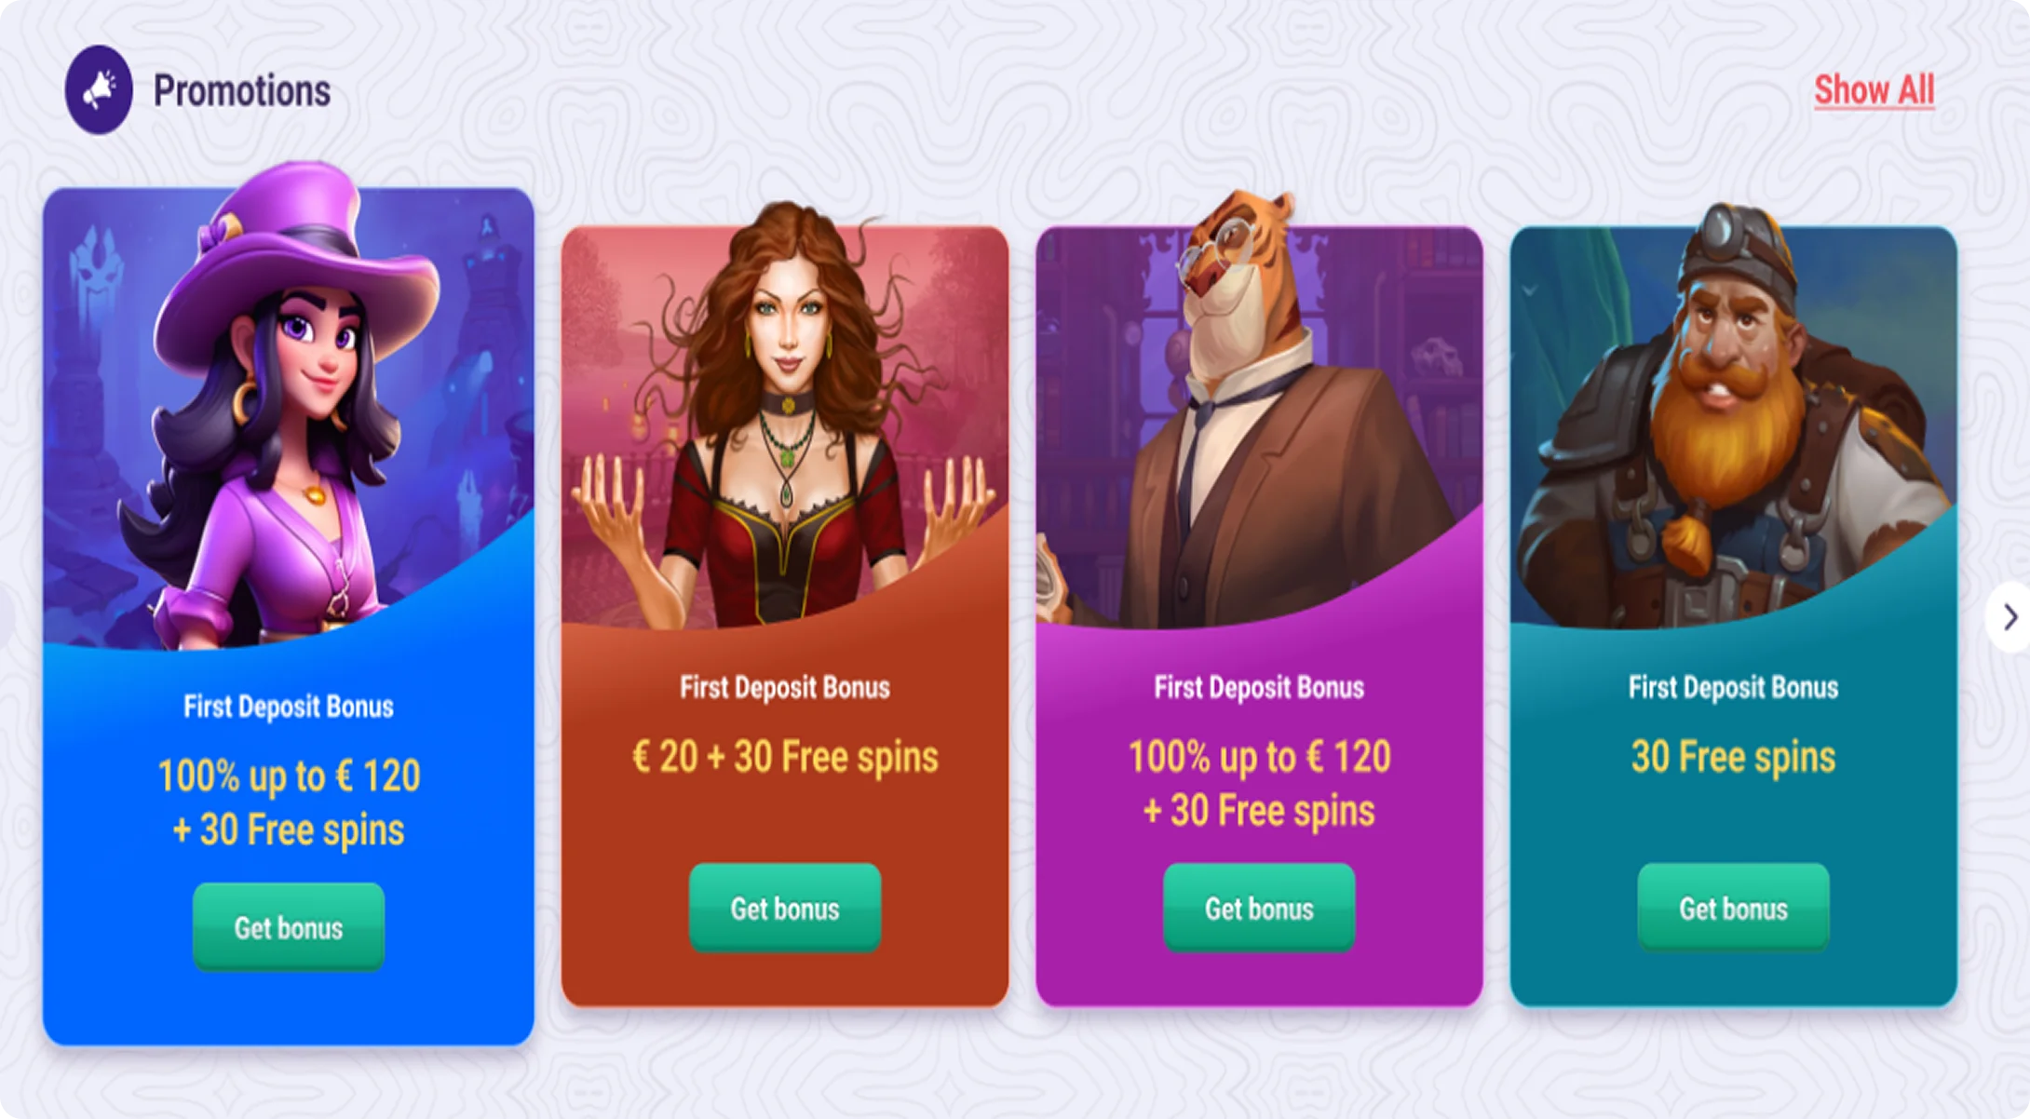Image resolution: width=2030 pixels, height=1119 pixels.
Task: Click First Deposit Bonus title on blue card
Action: 289,707
